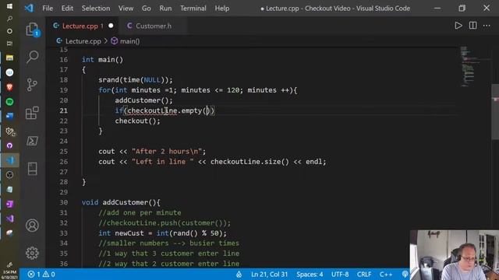The height and width of the screenshot is (280, 499).
Task: Click "Left in line " string literal
Action: coord(162,162)
